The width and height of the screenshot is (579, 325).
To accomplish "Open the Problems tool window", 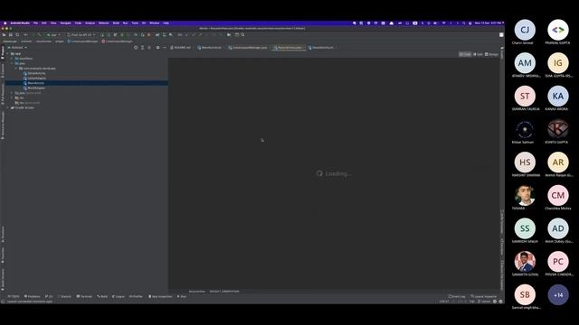I will tap(33, 296).
